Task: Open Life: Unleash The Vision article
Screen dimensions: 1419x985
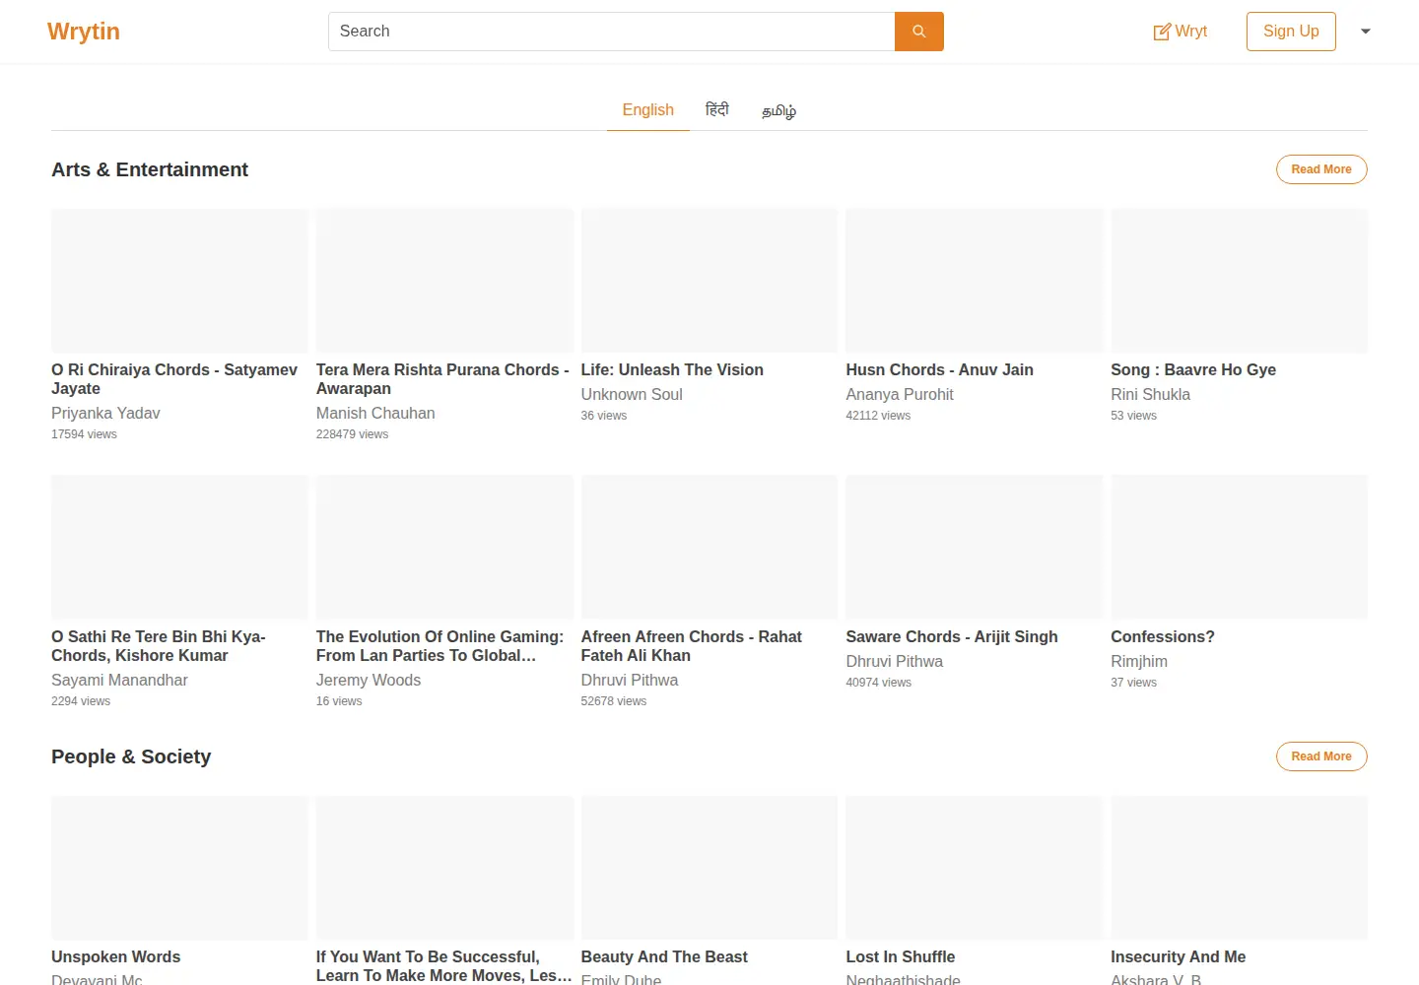Action: pyautogui.click(x=672, y=370)
